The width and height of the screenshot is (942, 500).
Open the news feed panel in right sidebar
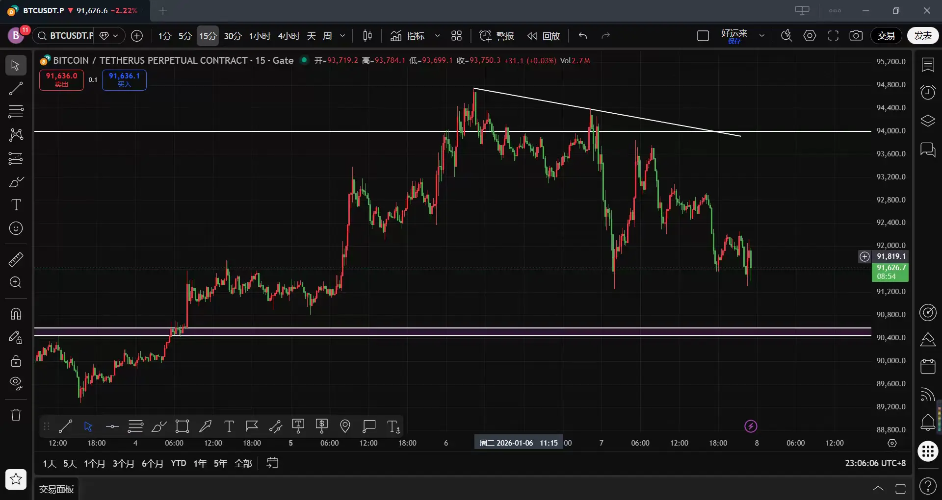click(x=928, y=394)
